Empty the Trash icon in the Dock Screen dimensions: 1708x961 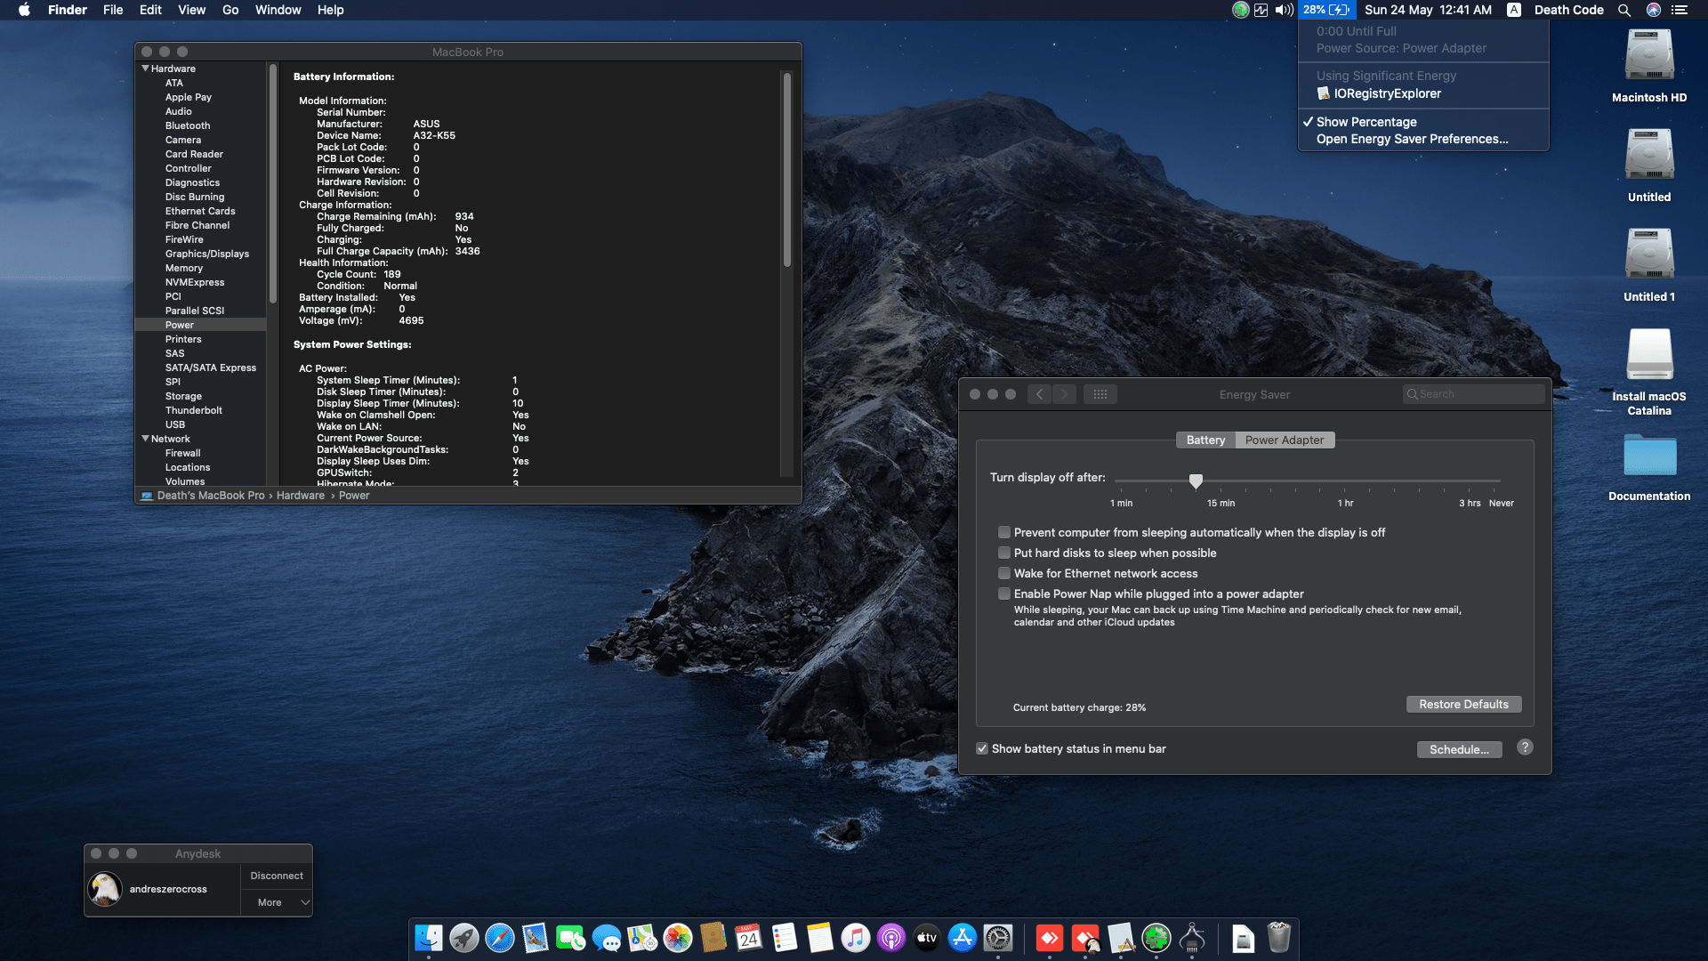[x=1278, y=939]
